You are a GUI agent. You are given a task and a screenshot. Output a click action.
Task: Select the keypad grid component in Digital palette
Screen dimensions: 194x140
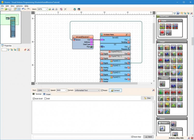[168, 32]
